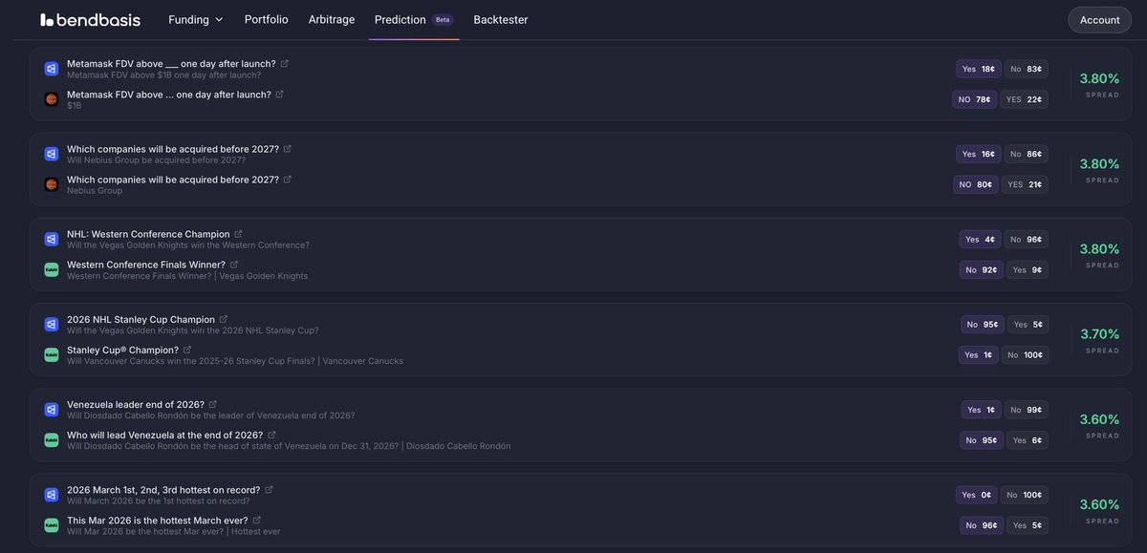The image size is (1147, 553).
Task: Click the Yes 0¢ price button
Action: (x=977, y=495)
